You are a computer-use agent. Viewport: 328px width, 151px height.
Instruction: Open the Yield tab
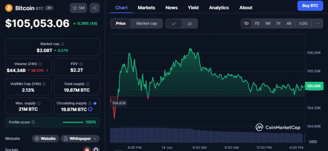coord(193,8)
